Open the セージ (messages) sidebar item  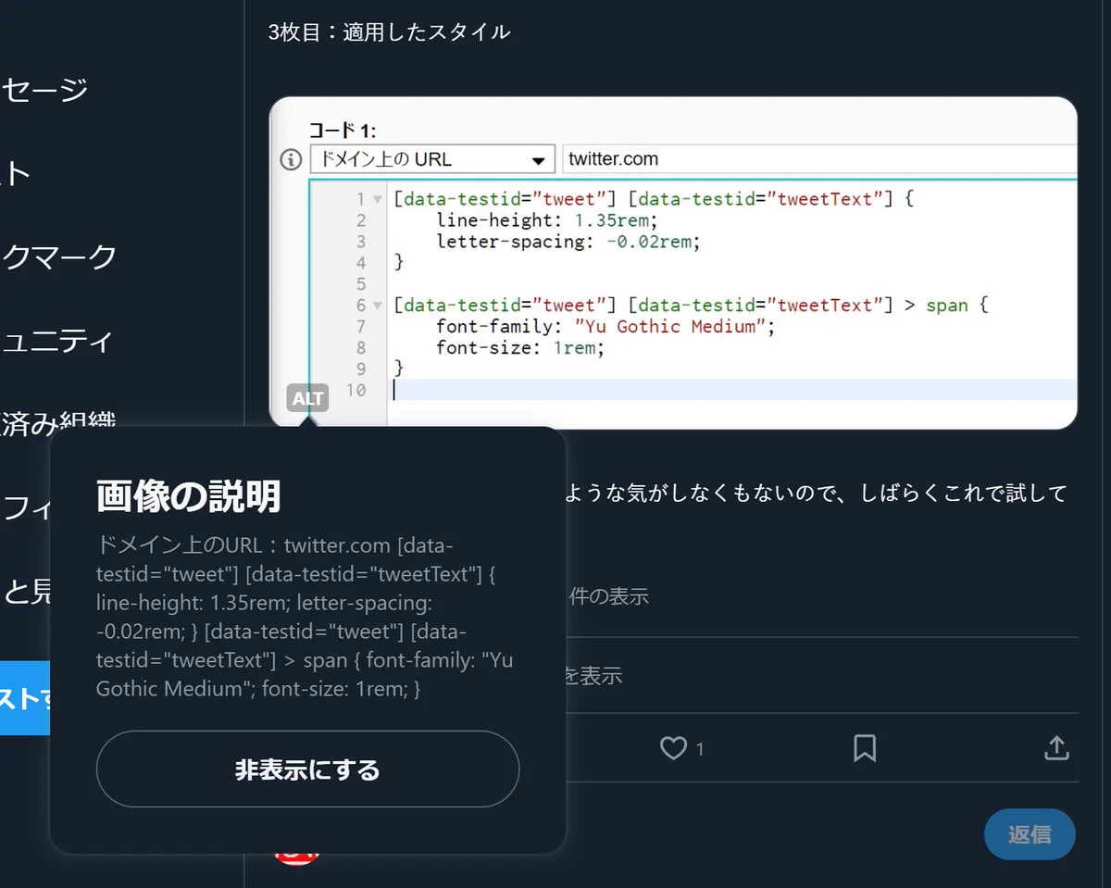pos(44,90)
